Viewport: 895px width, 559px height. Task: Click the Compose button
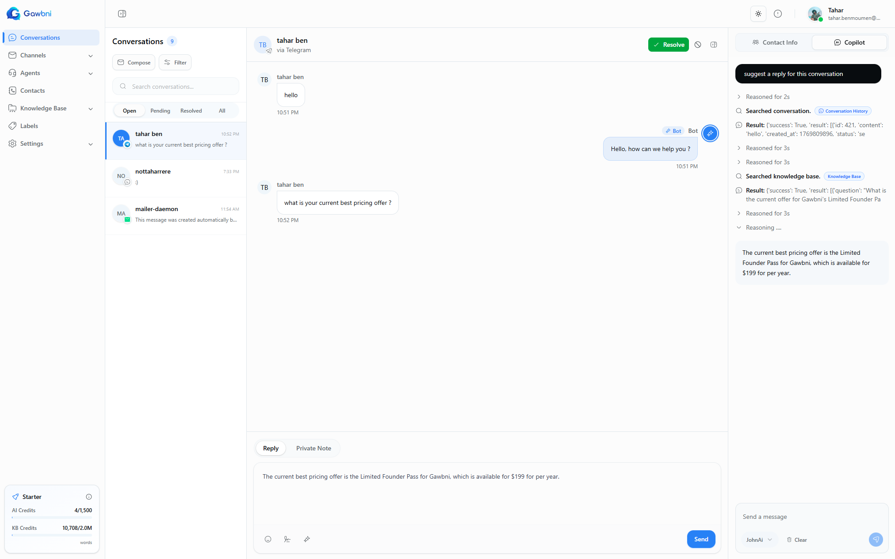pyautogui.click(x=134, y=62)
